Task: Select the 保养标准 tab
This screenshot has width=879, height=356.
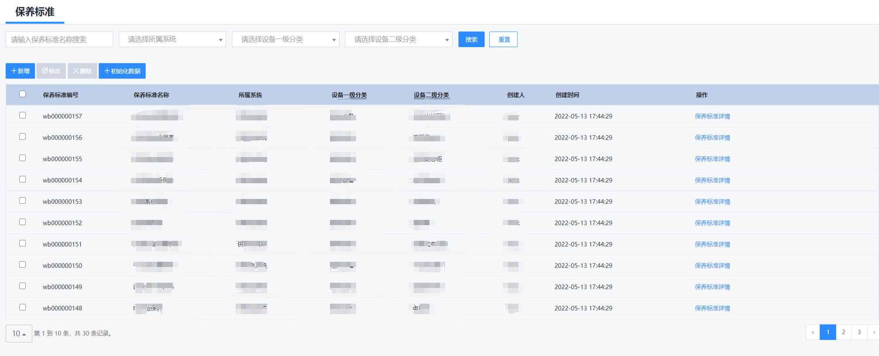Action: tap(35, 12)
